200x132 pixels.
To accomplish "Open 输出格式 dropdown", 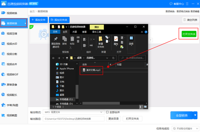I will click(73, 112).
